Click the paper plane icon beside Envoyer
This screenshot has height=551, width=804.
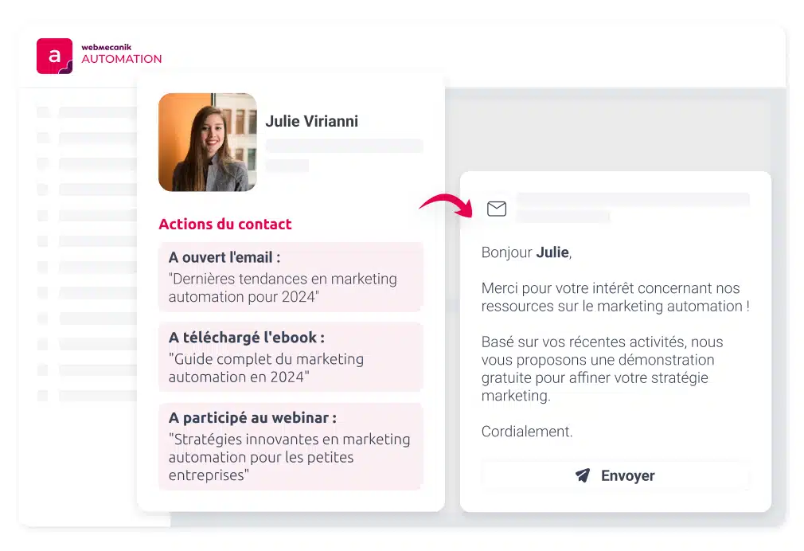point(583,475)
